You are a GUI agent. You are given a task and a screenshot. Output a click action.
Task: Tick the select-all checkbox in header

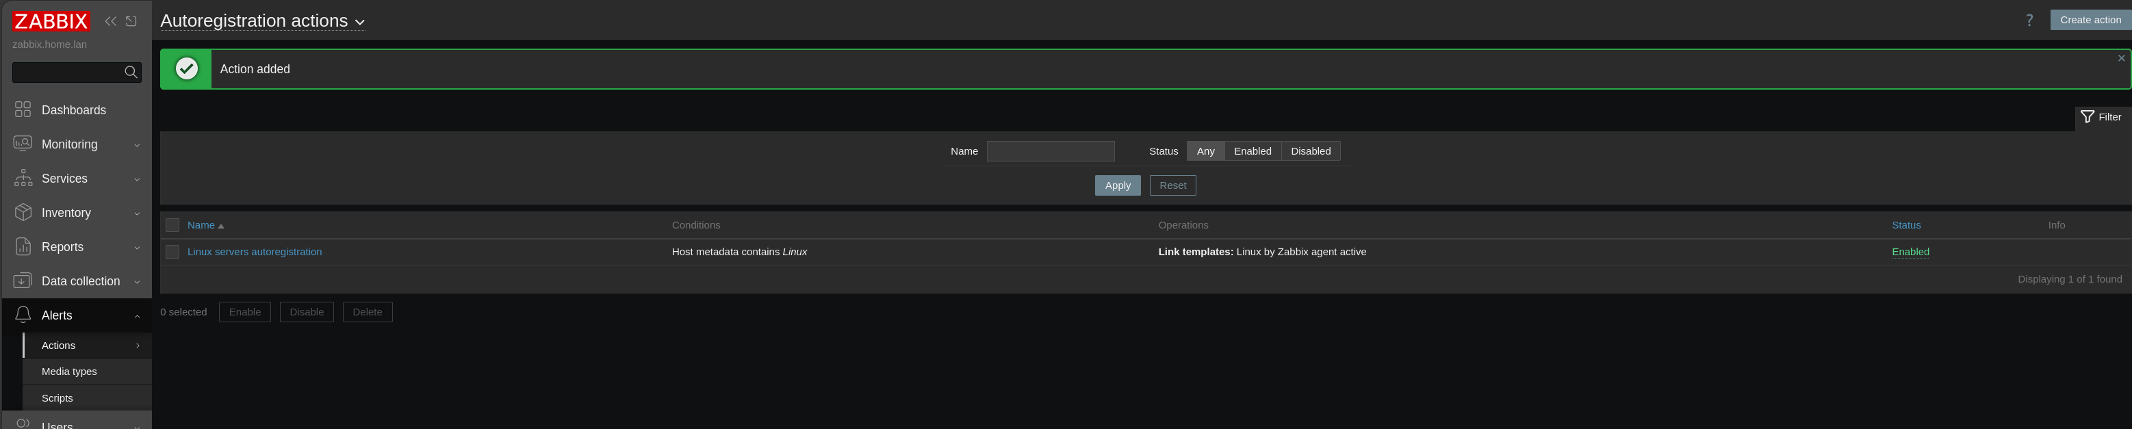pos(172,225)
